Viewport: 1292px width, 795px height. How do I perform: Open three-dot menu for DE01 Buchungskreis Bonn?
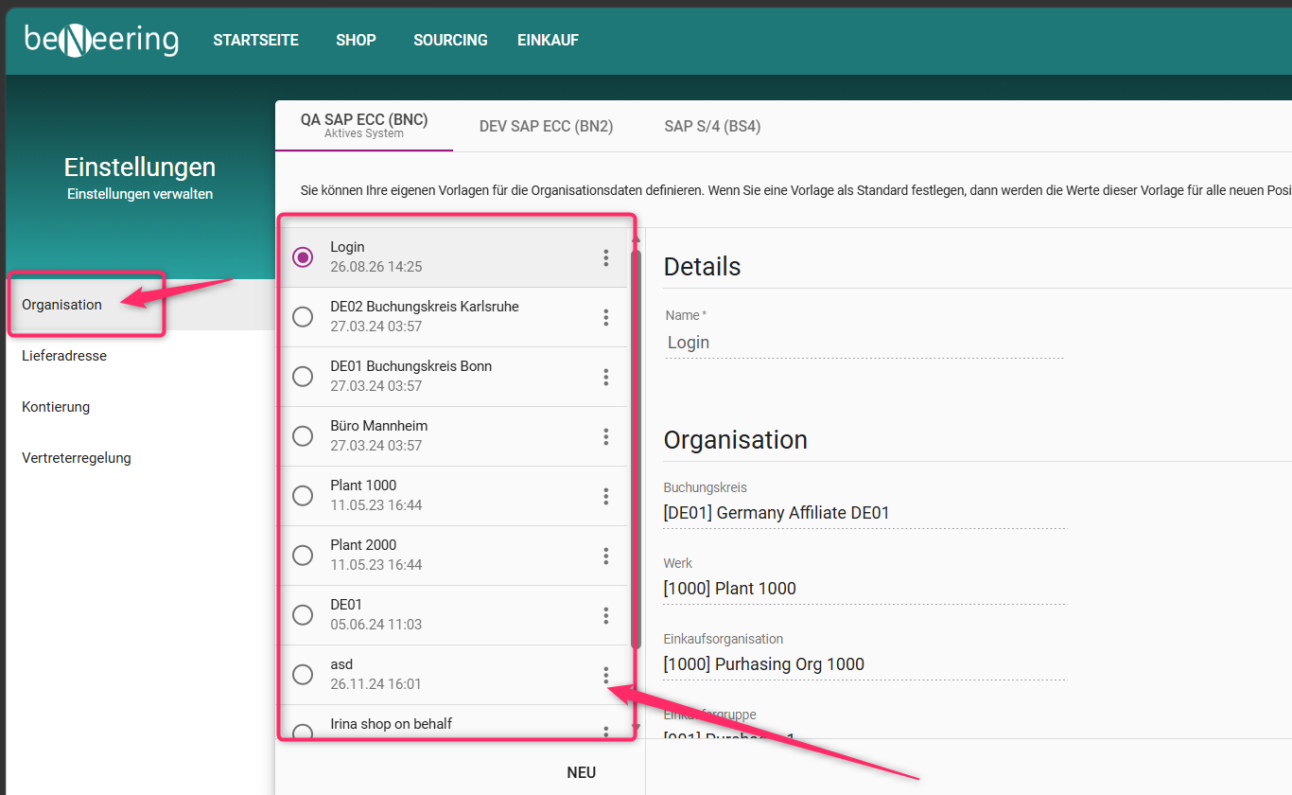point(606,377)
